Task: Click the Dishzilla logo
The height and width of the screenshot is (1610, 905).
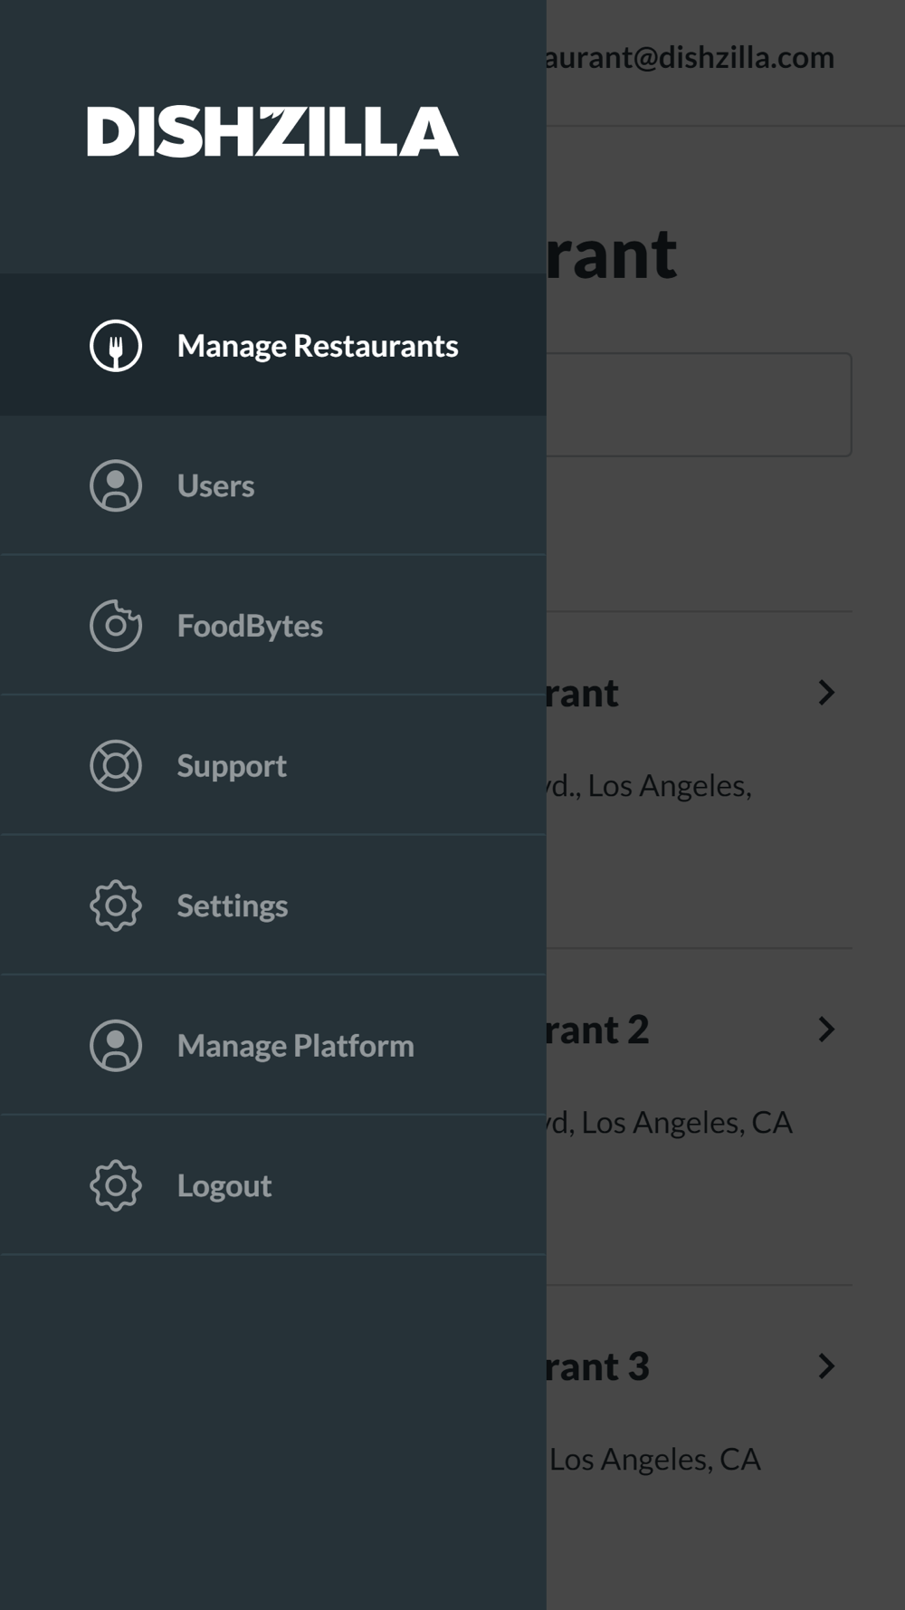Action: tap(272, 132)
